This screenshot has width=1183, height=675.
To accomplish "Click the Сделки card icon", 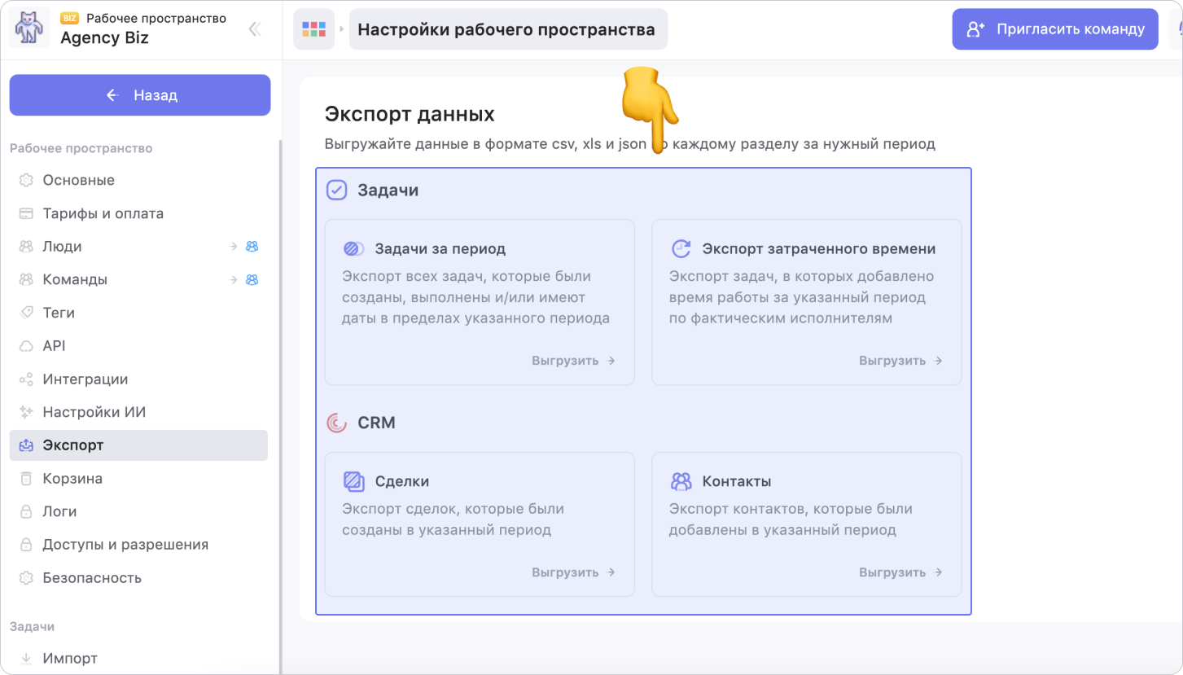I will [x=354, y=481].
